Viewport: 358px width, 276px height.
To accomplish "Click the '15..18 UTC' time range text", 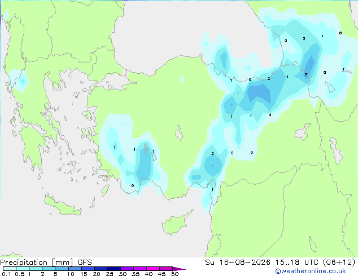I will (x=297, y=262).
